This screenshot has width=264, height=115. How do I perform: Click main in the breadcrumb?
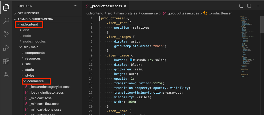120,13
